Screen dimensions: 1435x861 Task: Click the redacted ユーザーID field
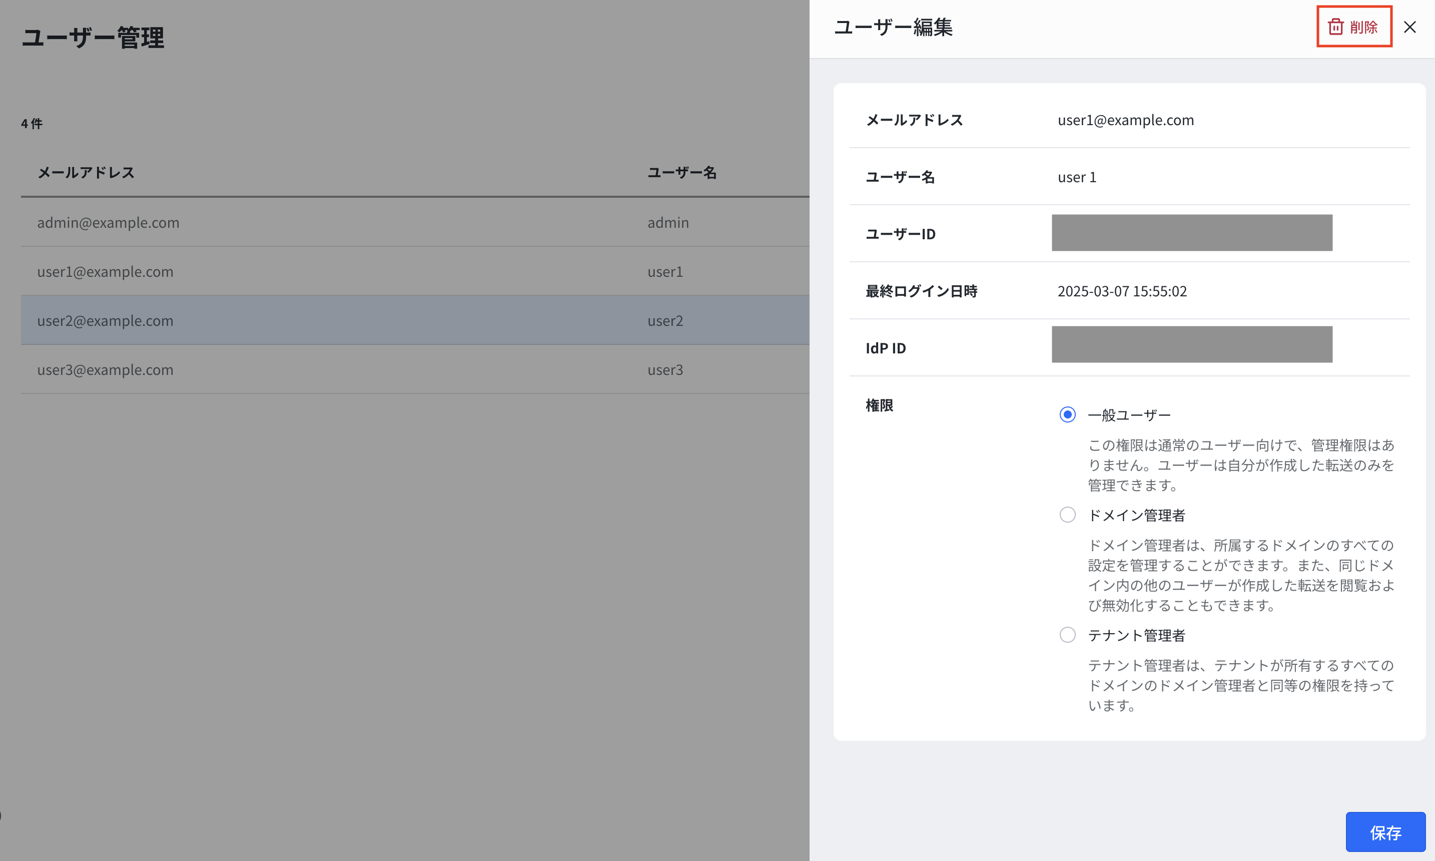coord(1191,233)
